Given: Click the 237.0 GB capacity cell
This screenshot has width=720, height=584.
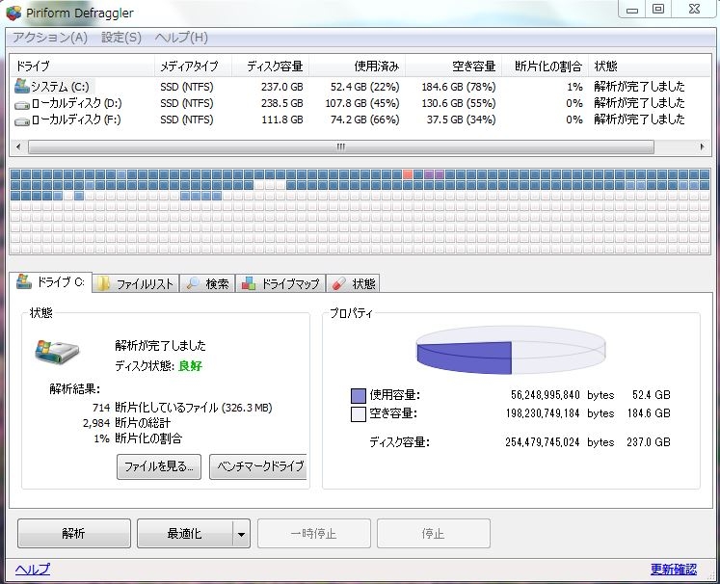Looking at the screenshot, I should click(x=282, y=87).
